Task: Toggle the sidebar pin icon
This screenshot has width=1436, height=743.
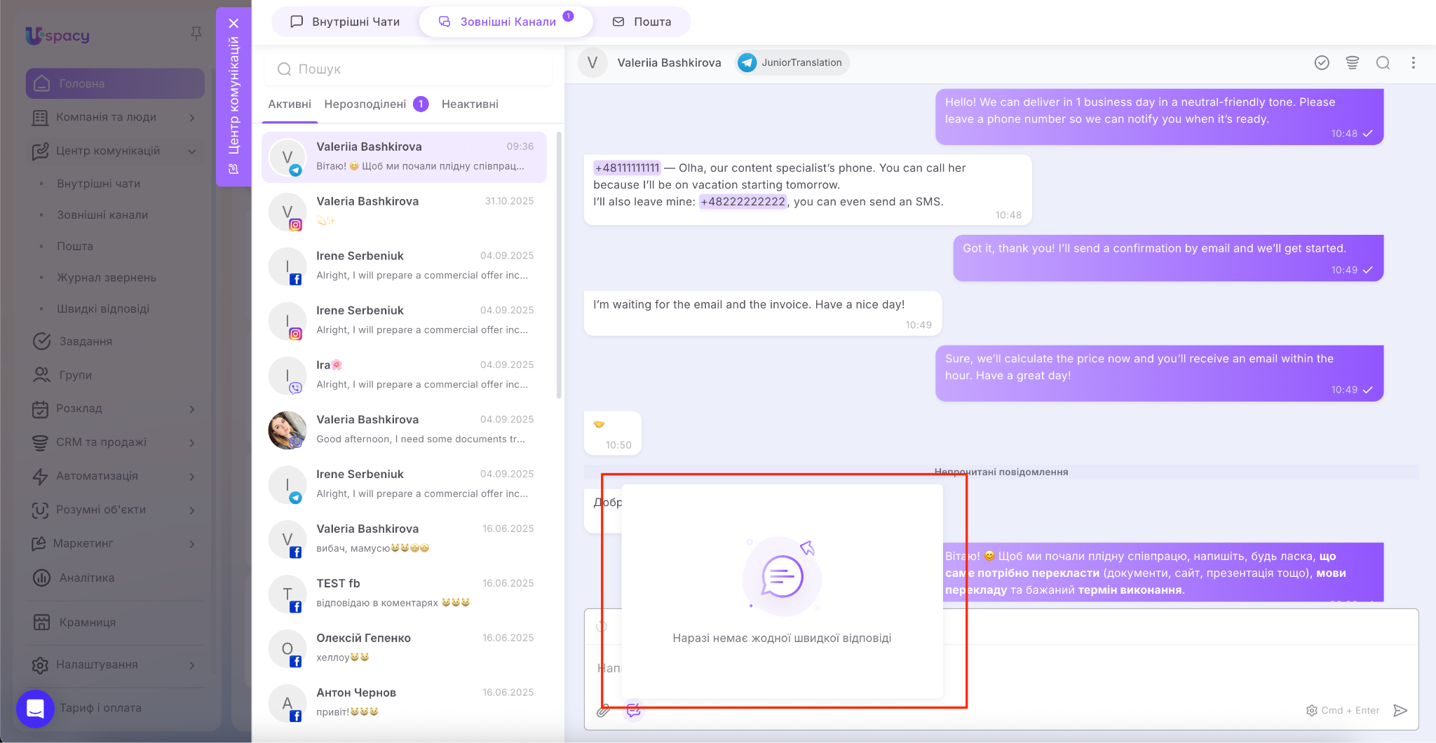Action: pyautogui.click(x=196, y=34)
